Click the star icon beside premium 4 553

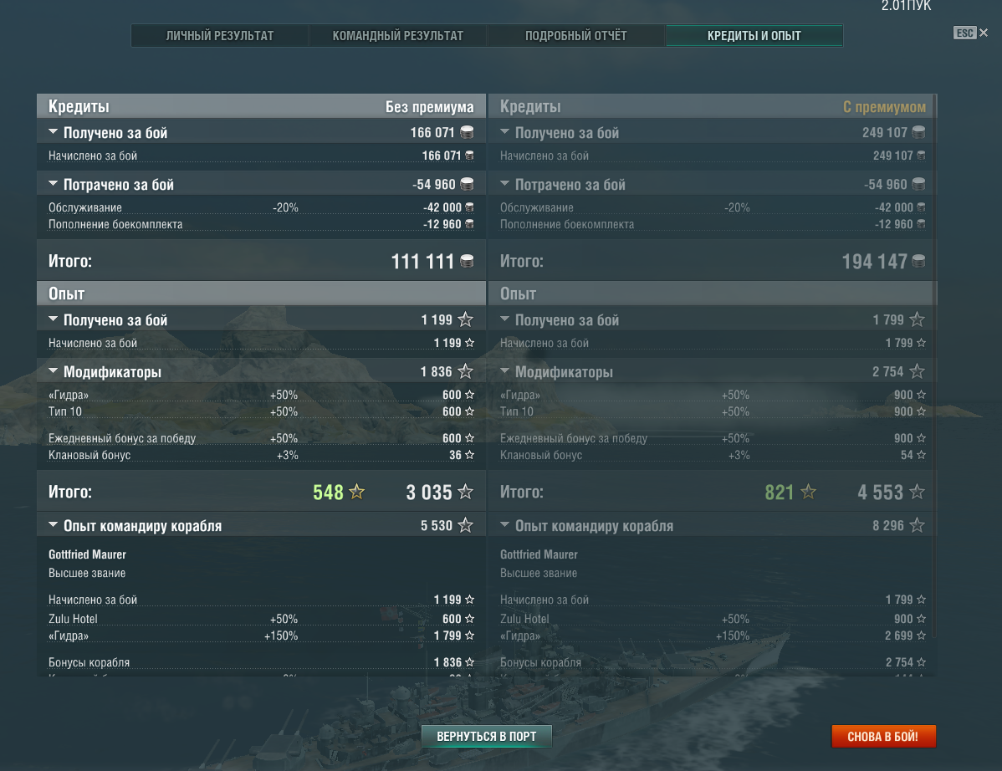tap(917, 492)
